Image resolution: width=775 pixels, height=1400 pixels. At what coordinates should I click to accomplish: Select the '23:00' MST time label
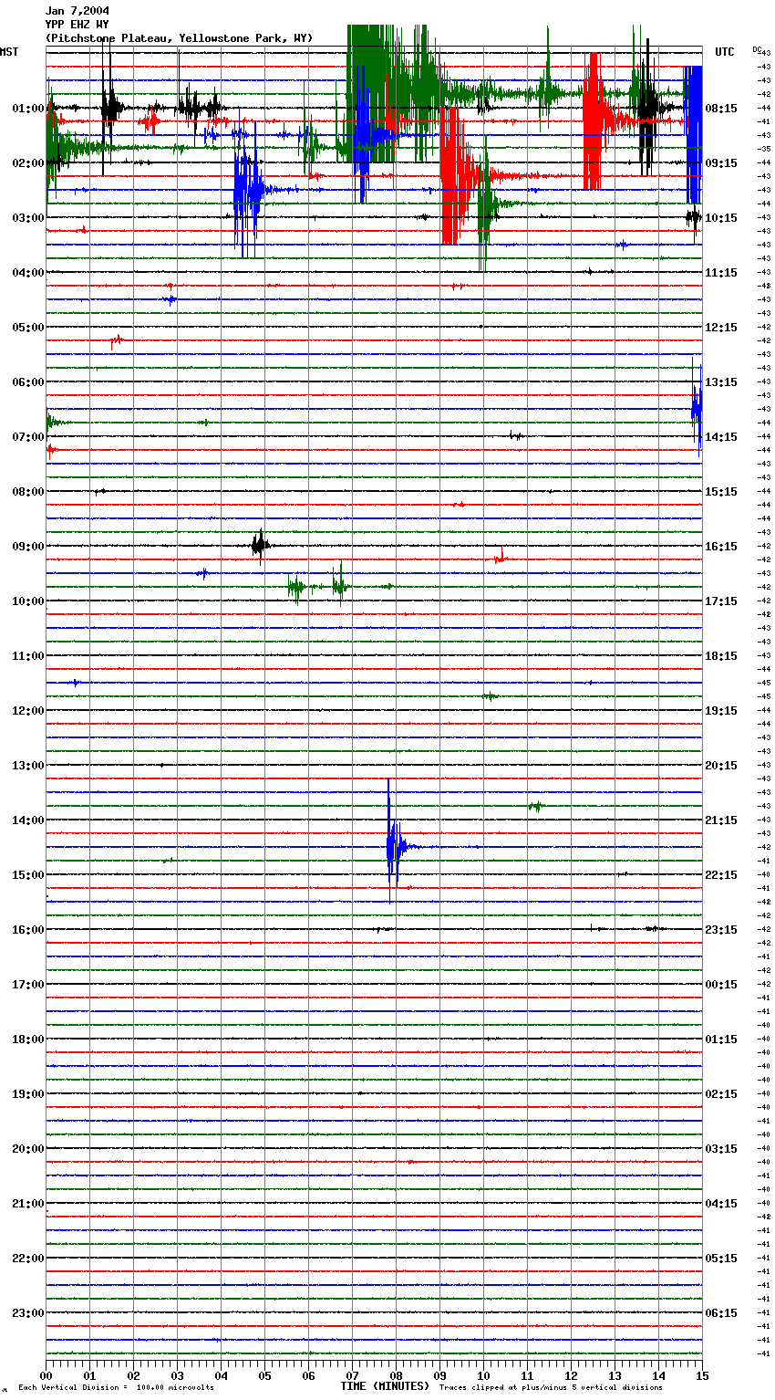[x=28, y=1312]
